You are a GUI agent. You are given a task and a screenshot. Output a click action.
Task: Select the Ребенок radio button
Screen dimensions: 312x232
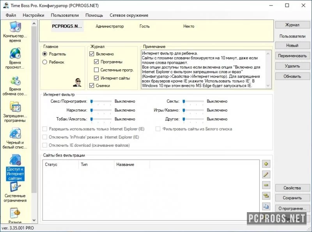coord(45,62)
